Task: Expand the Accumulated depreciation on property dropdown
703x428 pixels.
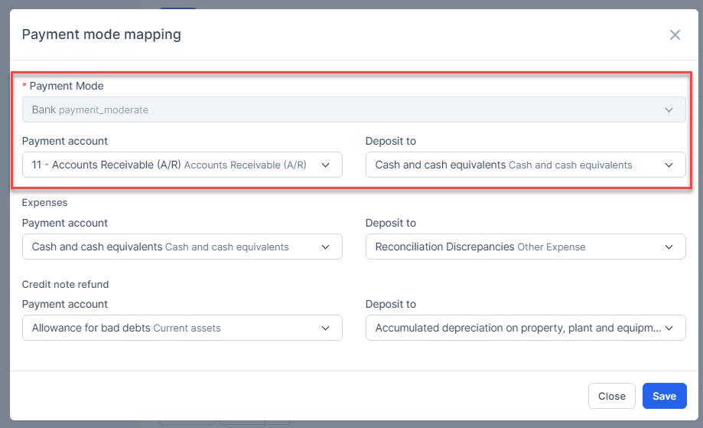Action: pyautogui.click(x=513, y=328)
